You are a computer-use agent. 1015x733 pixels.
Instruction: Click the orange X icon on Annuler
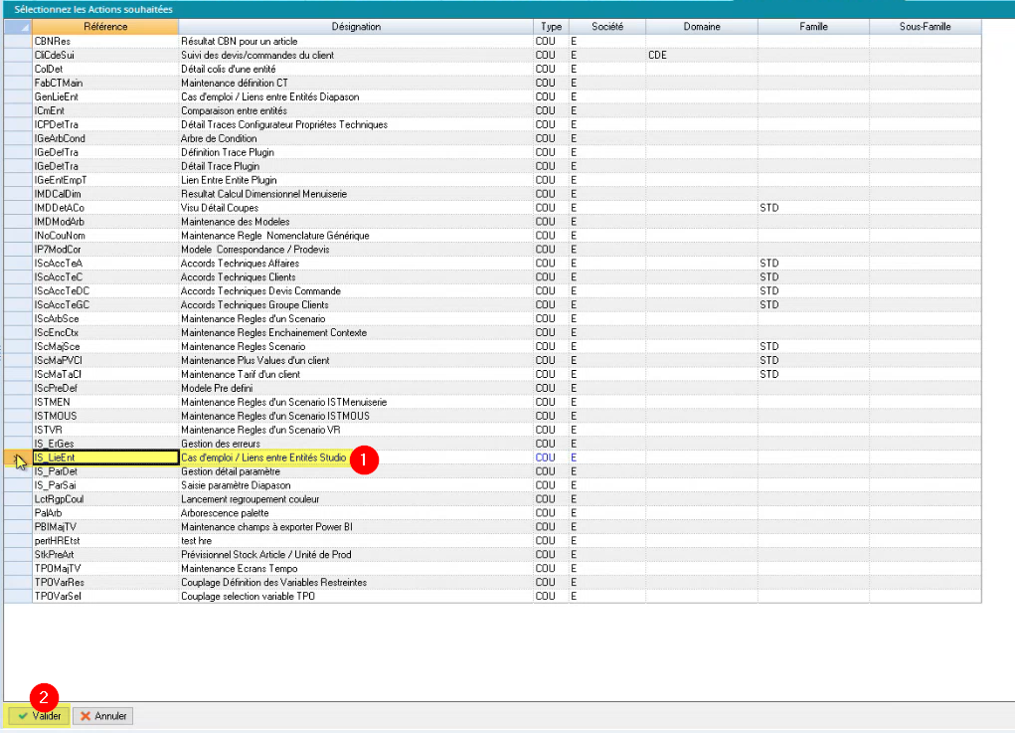click(85, 716)
